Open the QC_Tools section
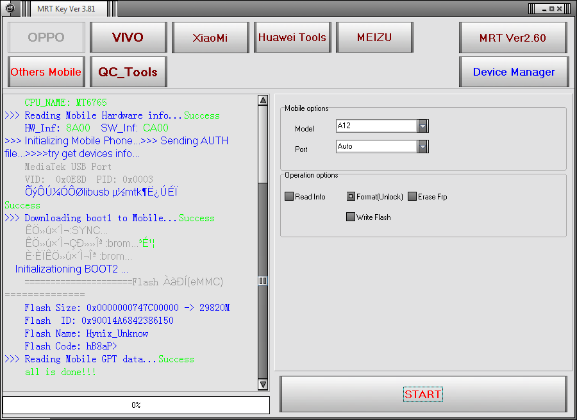 click(x=128, y=72)
